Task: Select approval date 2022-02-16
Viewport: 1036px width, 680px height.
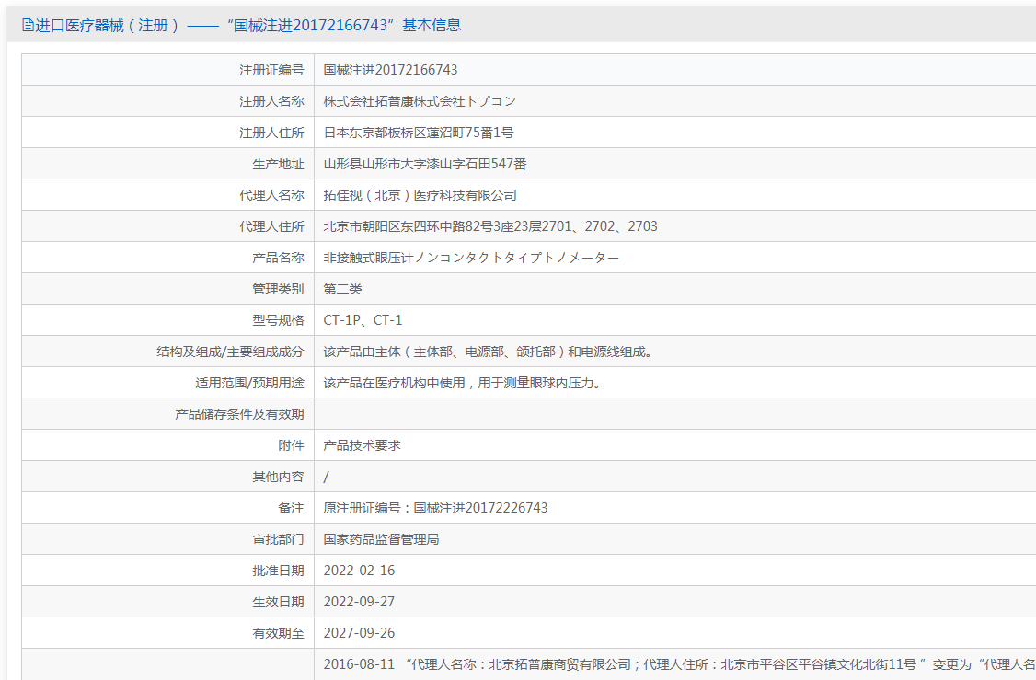Action: (x=359, y=571)
